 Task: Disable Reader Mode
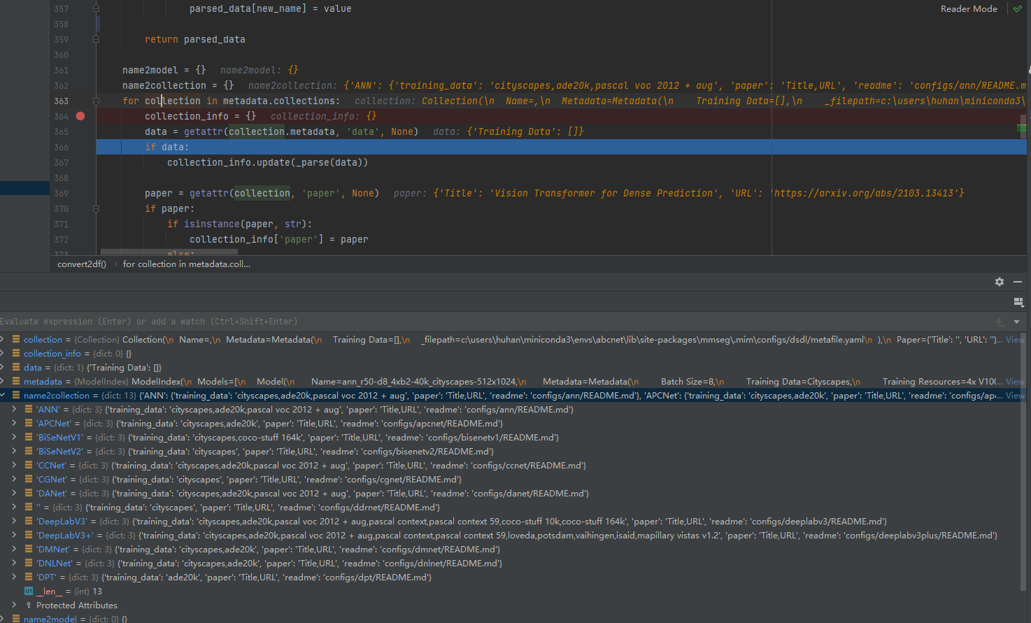click(x=969, y=8)
